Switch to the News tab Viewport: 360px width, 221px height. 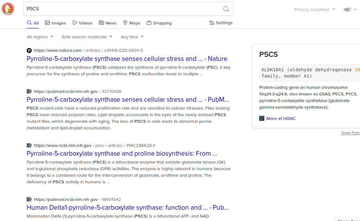point(107,23)
